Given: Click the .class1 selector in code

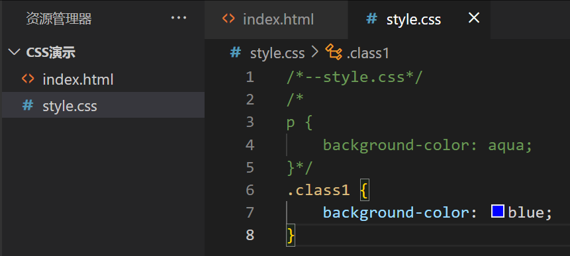Looking at the screenshot, I should pyautogui.click(x=318, y=191).
